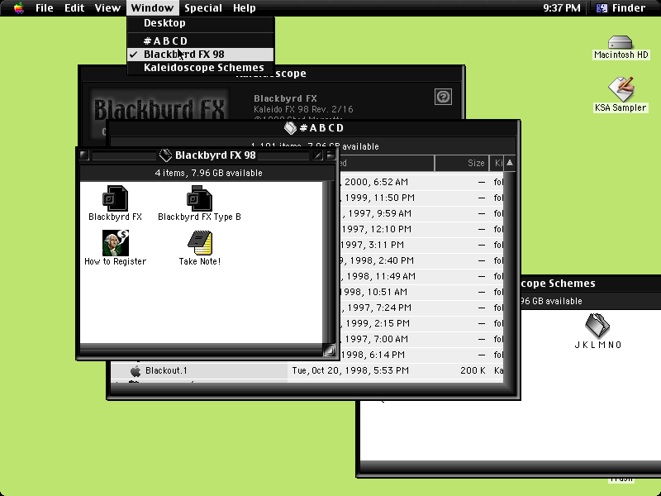Click the collapse box of Blackbyrd FX 98 window
Viewport: 661px width, 496px height.
click(330, 155)
